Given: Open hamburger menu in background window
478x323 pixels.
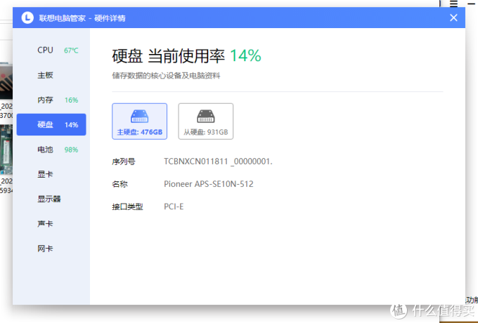Looking at the screenshot, I should point(454,4).
